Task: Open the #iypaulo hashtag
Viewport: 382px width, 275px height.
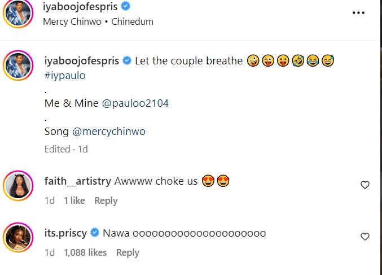Action: coord(65,75)
